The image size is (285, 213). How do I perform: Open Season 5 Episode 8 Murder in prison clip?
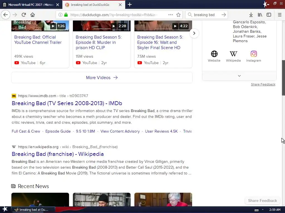tap(99, 42)
